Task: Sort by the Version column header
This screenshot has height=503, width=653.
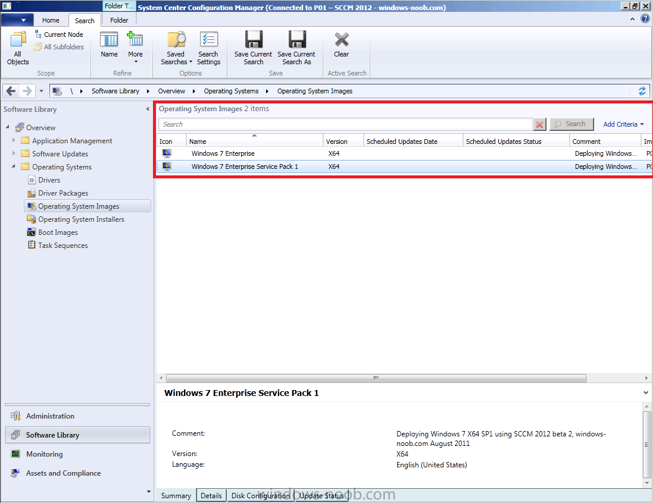Action: coord(343,142)
